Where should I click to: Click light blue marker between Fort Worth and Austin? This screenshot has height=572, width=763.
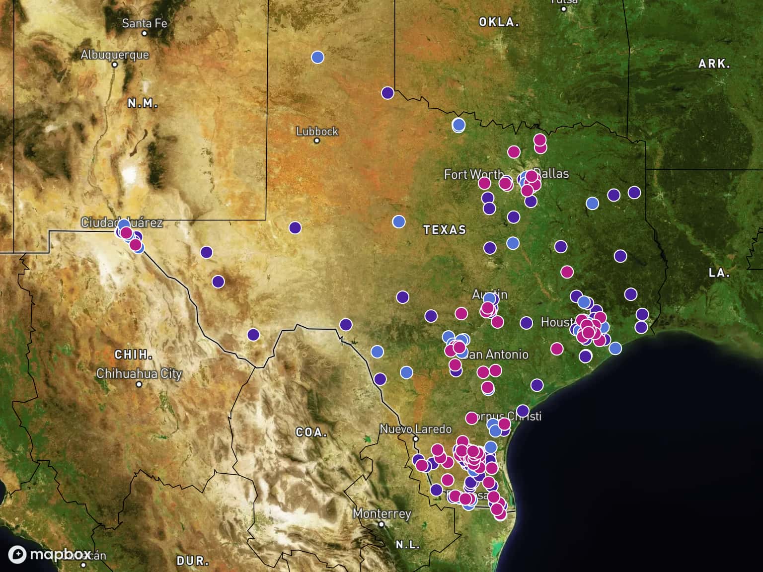pos(513,243)
